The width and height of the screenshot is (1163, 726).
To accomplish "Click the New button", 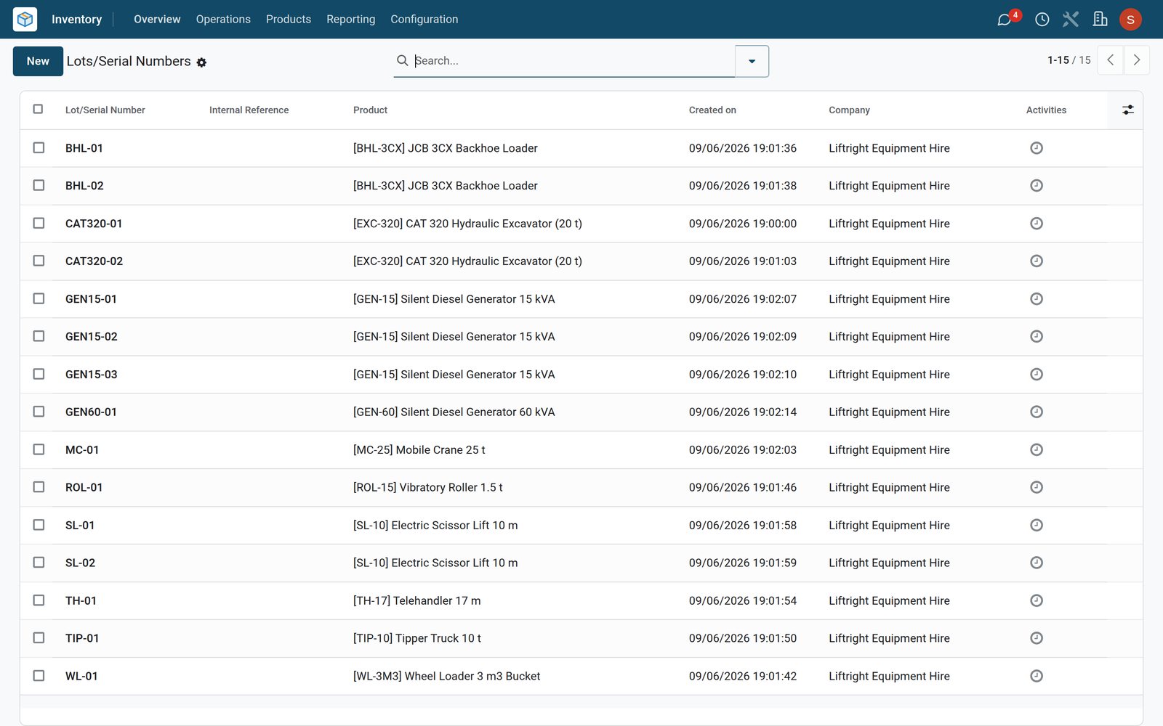I will coord(38,61).
